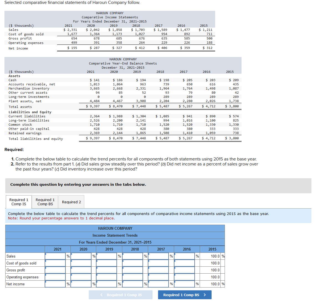320x302 pixels.
Task: Click the 2021 Sales figure $ 2,331
Action: click(x=70, y=30)
